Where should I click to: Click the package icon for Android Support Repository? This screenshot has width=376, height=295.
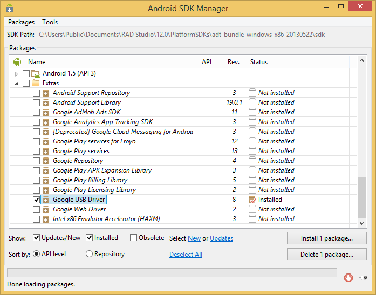(46, 93)
